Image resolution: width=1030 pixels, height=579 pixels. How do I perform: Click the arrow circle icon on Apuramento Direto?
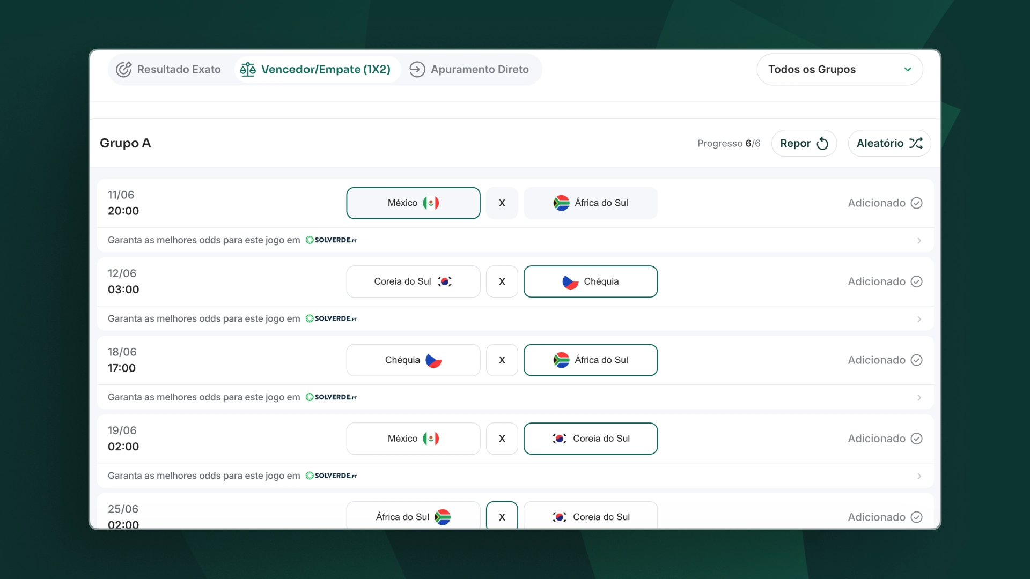pyautogui.click(x=417, y=70)
